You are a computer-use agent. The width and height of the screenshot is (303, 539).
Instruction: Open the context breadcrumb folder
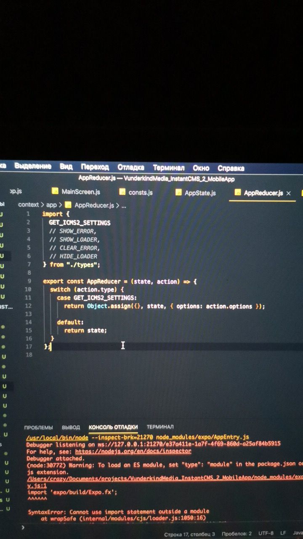click(x=28, y=205)
